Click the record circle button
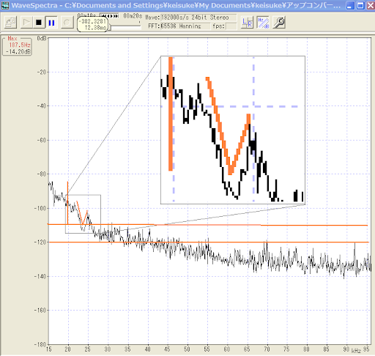 click(x=67, y=23)
